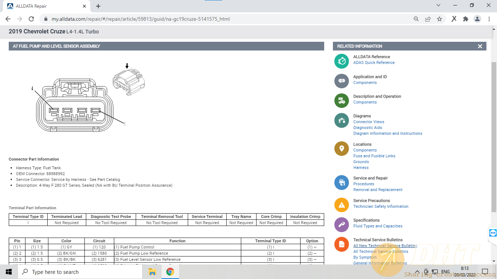Click the '2019 Chevrolet Cruze' vehicle title
The width and height of the screenshot is (497, 279).
(x=37, y=32)
